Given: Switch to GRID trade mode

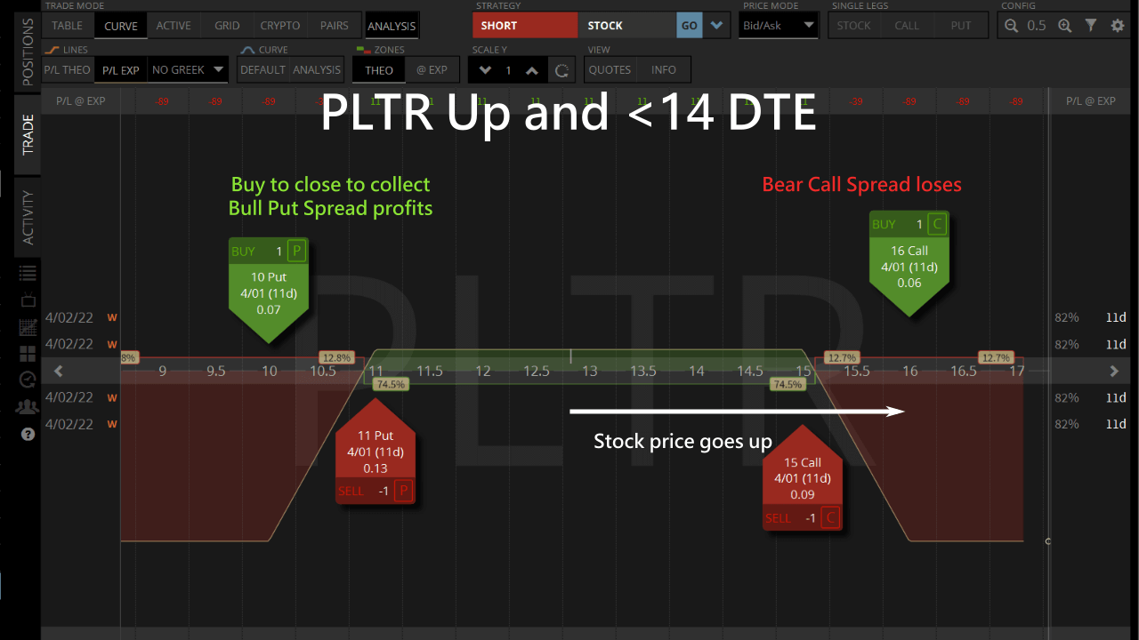Looking at the screenshot, I should point(227,26).
